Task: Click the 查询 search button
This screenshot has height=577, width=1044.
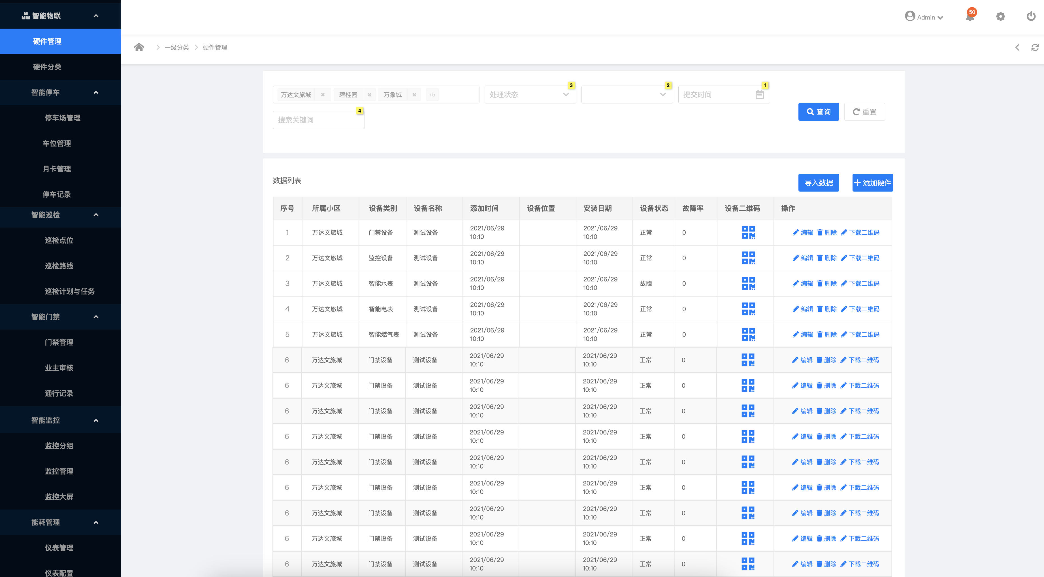Action: (818, 112)
